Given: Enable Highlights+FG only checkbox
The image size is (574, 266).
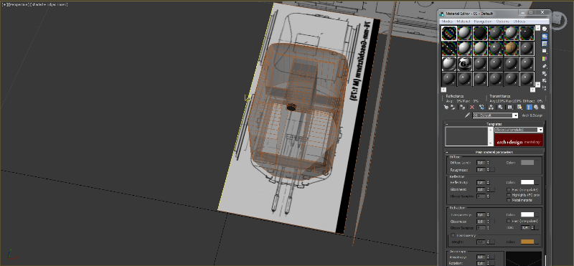Looking at the screenshot, I should pos(509,195).
